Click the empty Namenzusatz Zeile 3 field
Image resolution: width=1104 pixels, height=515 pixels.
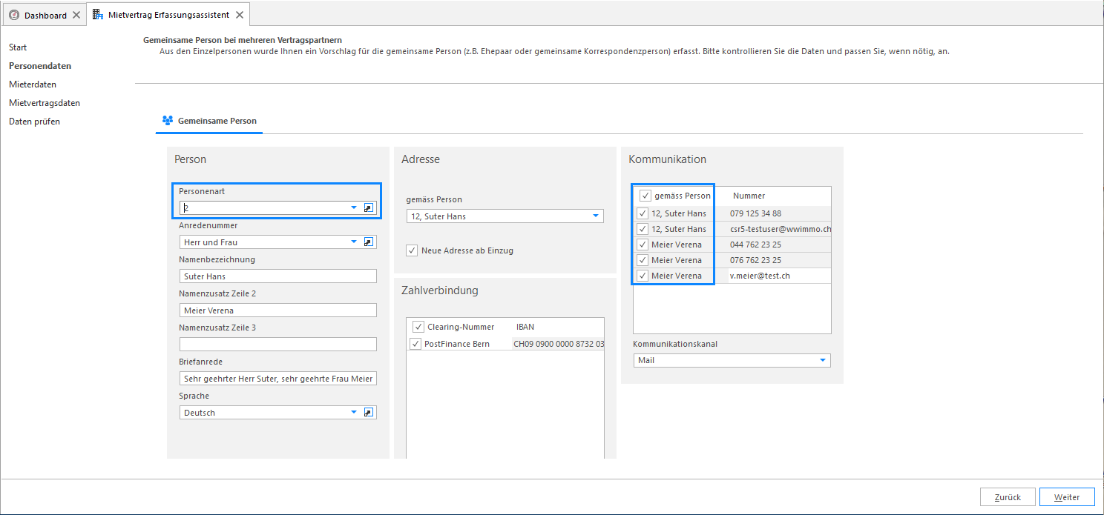278,345
